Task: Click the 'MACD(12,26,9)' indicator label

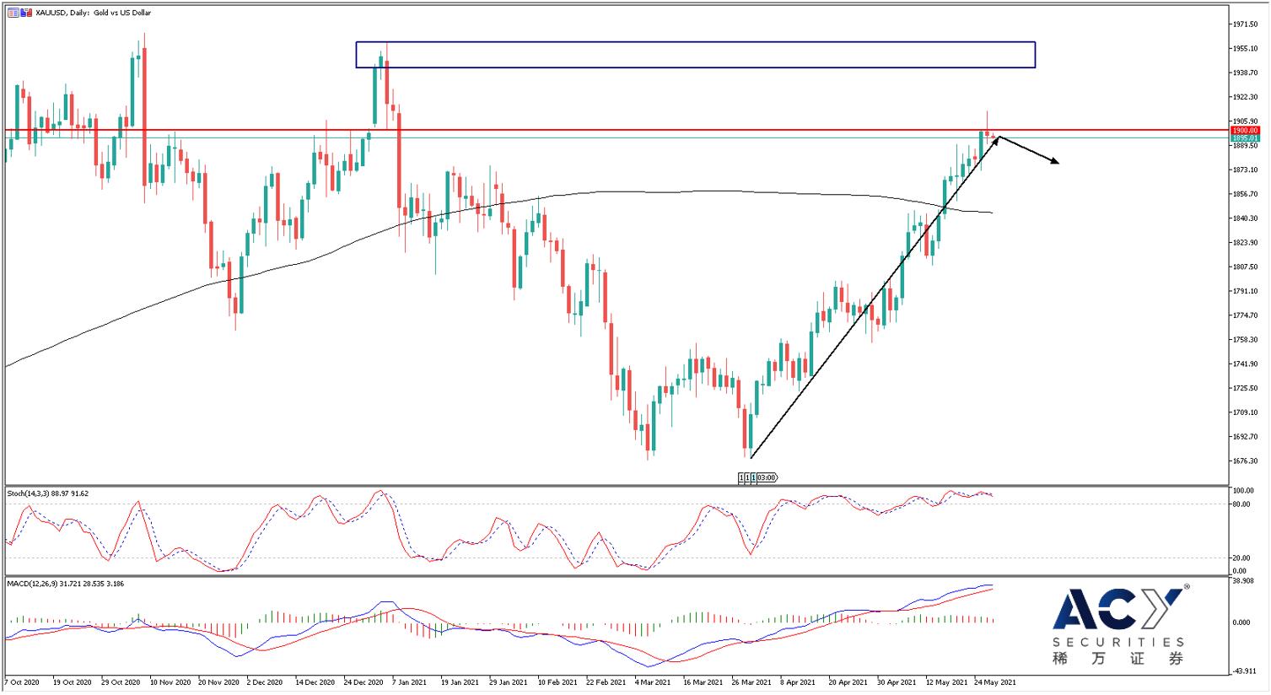Action: 33,584
